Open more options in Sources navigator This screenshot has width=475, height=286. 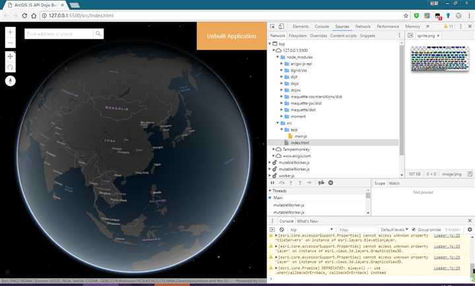point(400,36)
